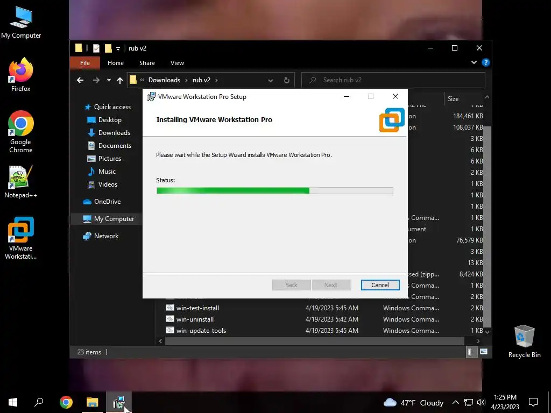Click the properties icon in title bar
Image resolution: width=551 pixels, height=413 pixels.
point(96,48)
